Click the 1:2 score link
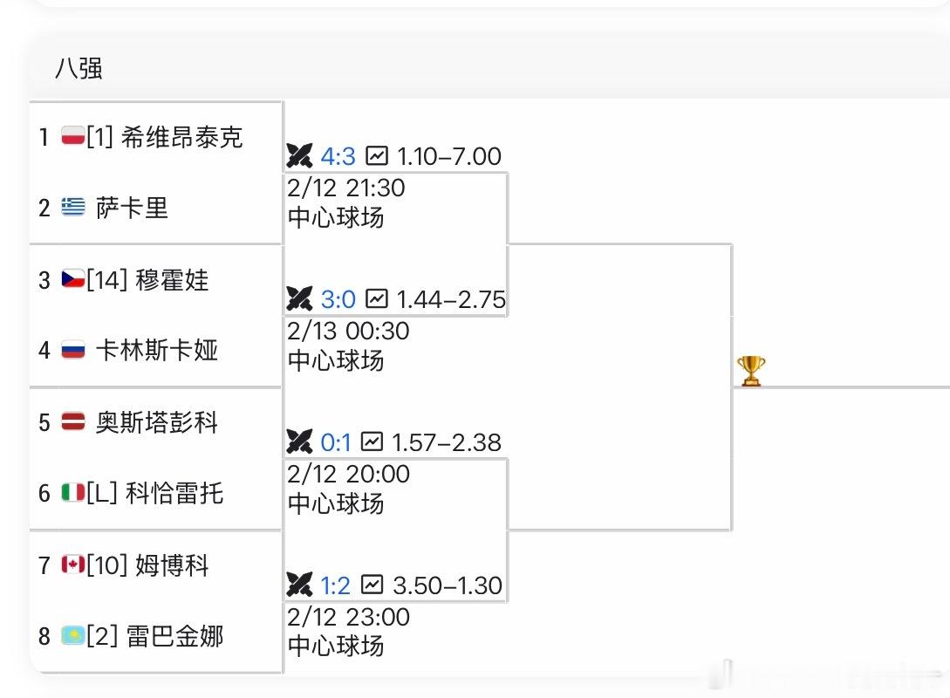Viewport: 950px width, 698px height. [x=336, y=585]
